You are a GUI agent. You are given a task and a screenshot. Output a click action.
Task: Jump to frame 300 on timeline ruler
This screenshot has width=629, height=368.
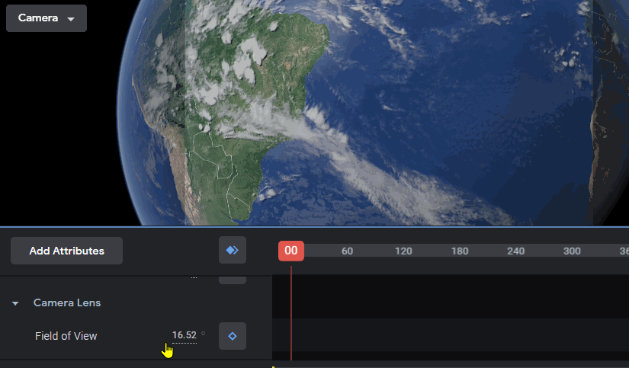click(x=572, y=251)
